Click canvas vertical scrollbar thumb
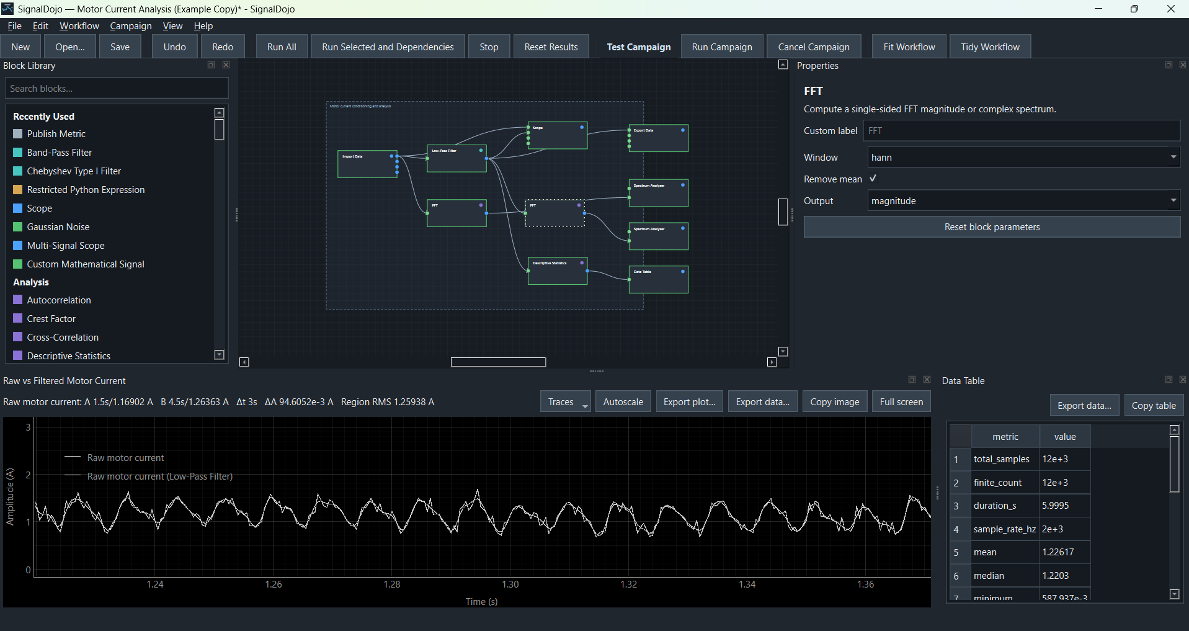Screen dimensions: 1189x631 click(x=783, y=212)
